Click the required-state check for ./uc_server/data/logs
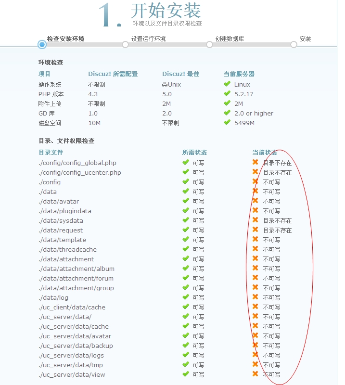345x385 pixels. point(186,355)
